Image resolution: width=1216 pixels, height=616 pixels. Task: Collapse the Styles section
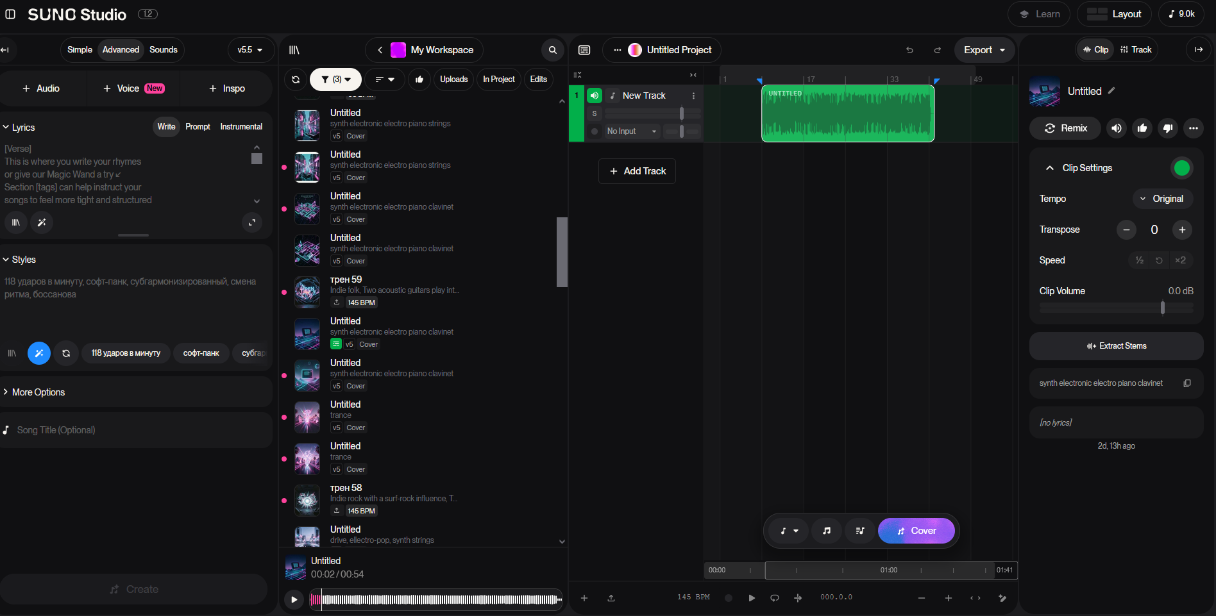[x=19, y=260]
